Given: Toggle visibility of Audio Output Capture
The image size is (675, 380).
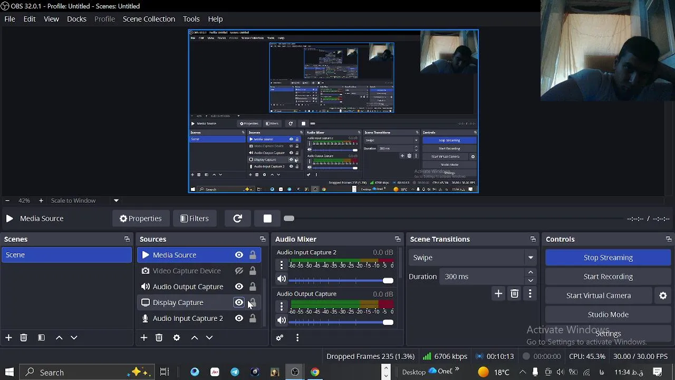Looking at the screenshot, I should click(239, 287).
